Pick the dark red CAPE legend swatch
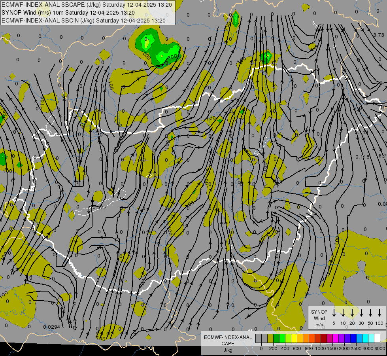 tap(324, 338)
